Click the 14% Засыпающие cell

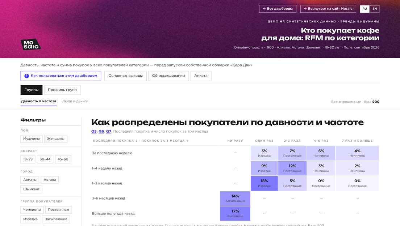tap(235, 199)
